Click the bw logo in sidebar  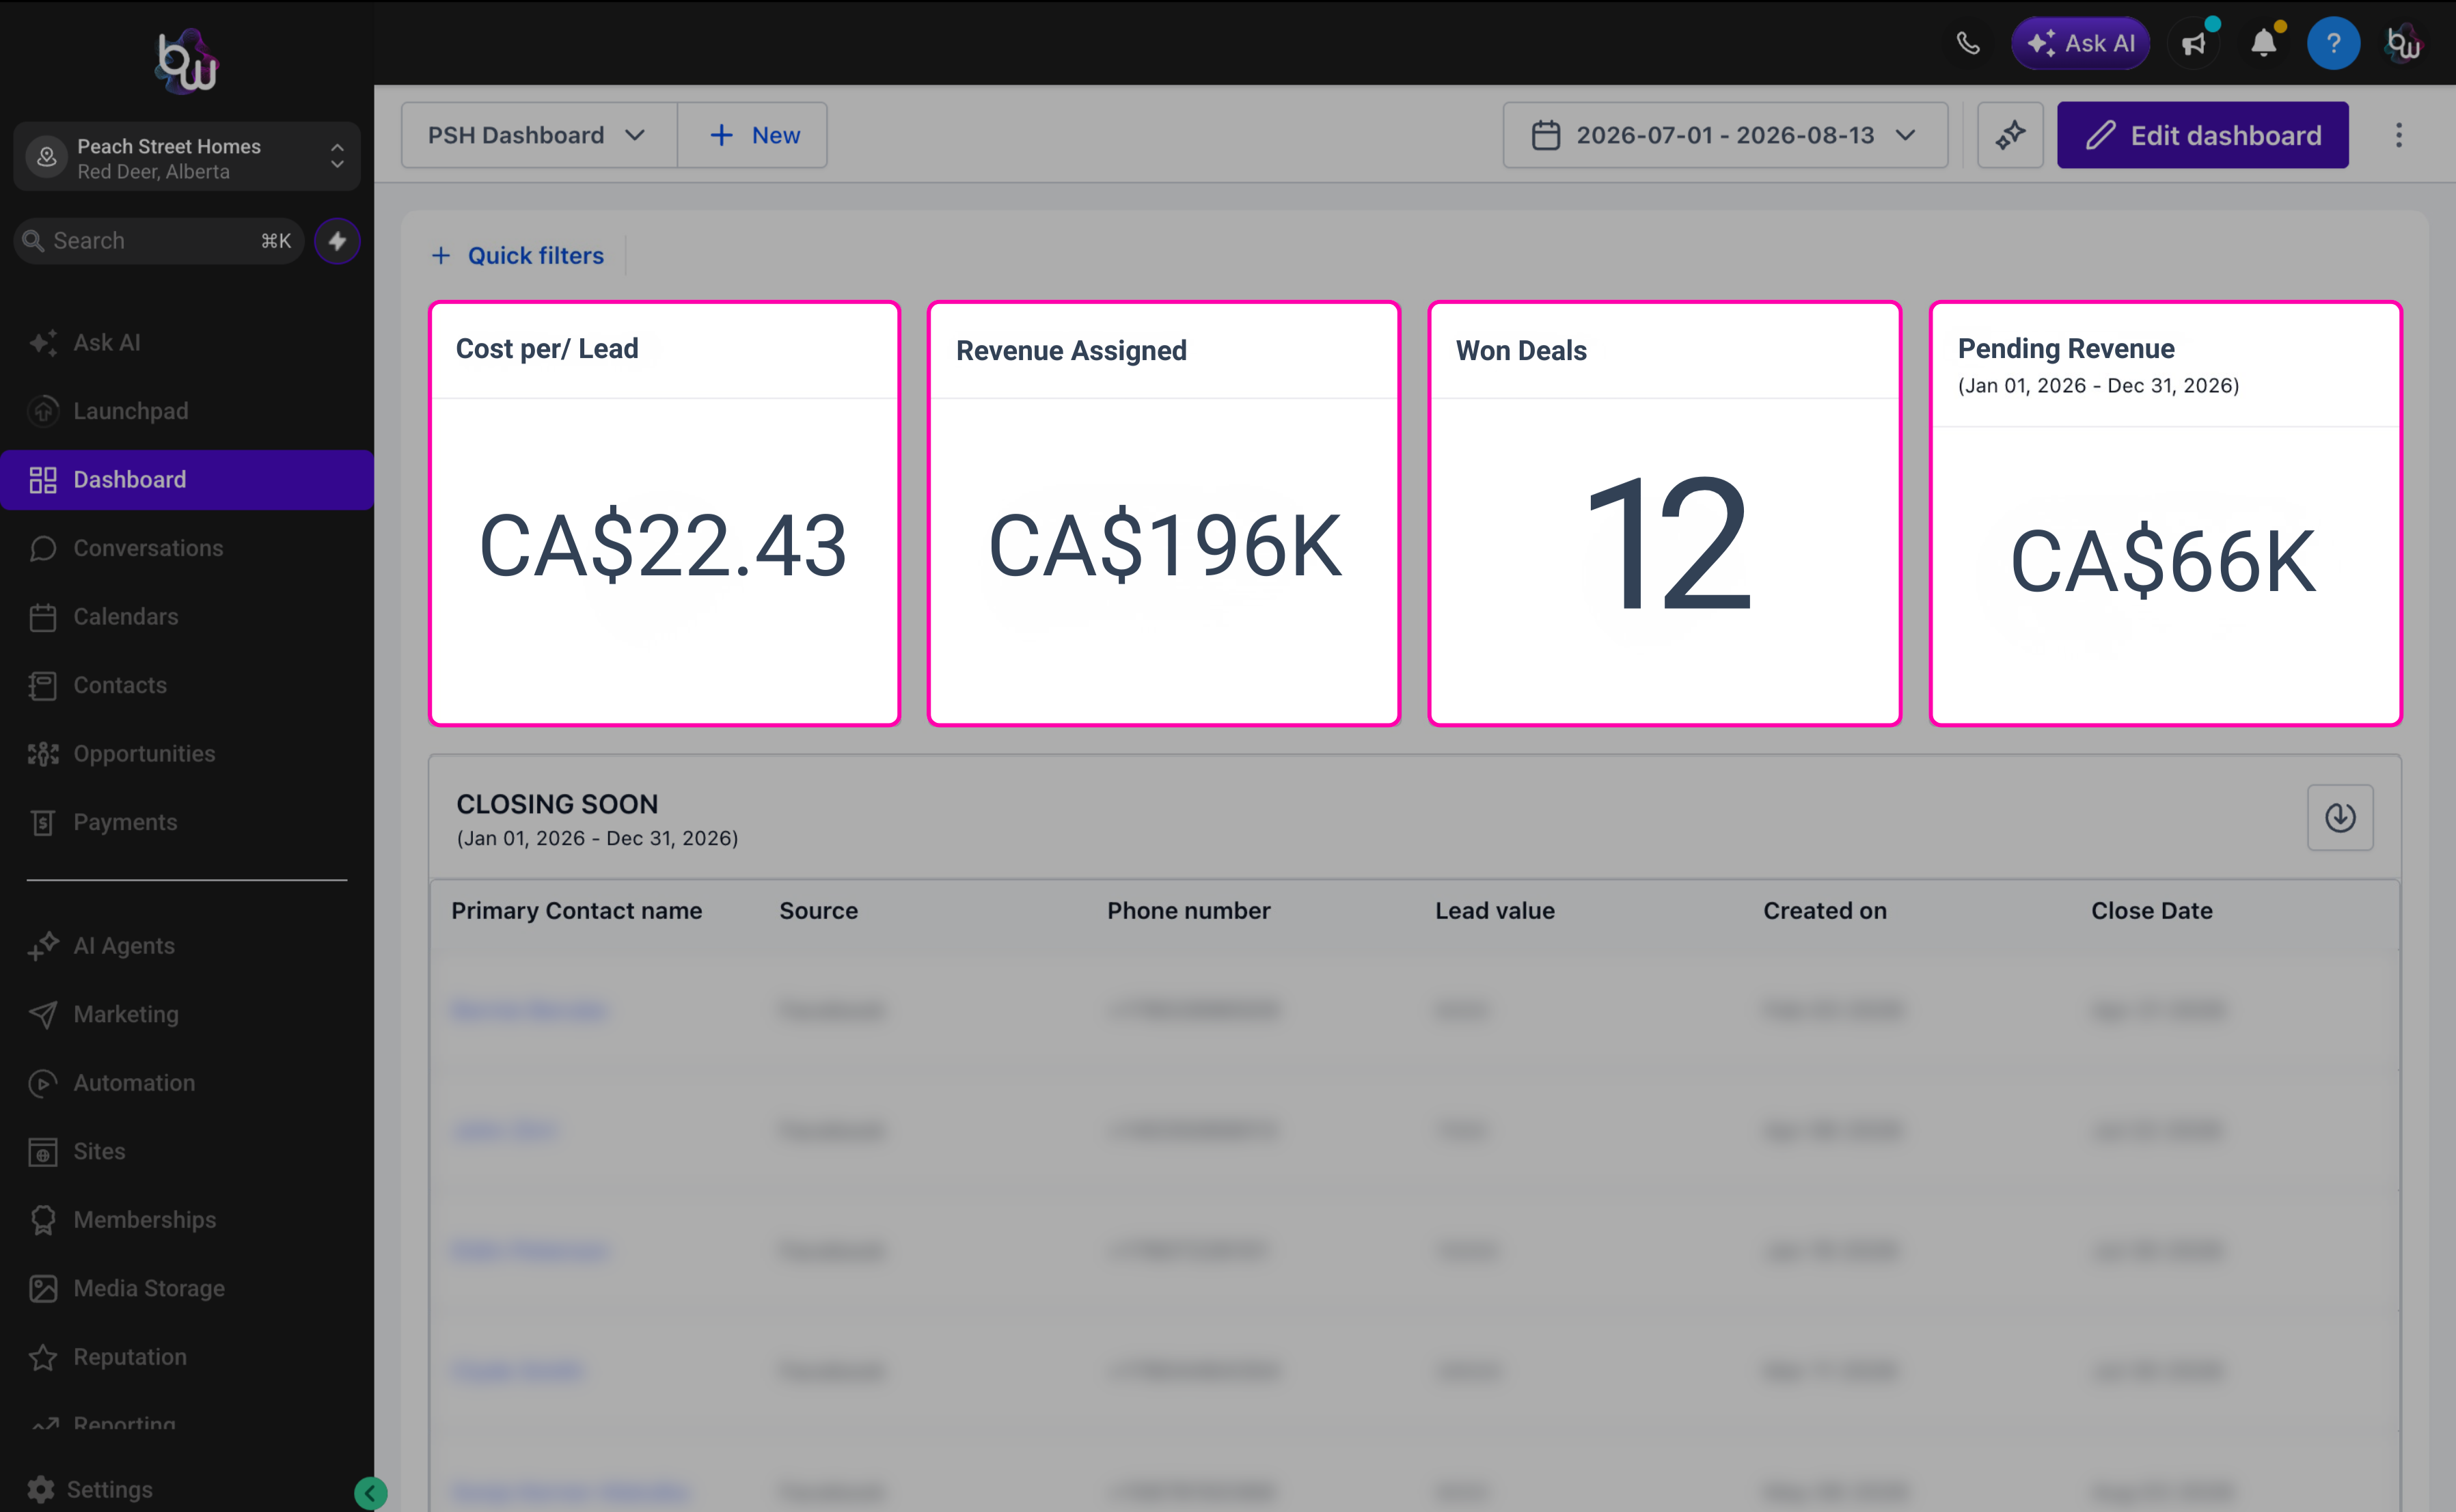[x=187, y=61]
